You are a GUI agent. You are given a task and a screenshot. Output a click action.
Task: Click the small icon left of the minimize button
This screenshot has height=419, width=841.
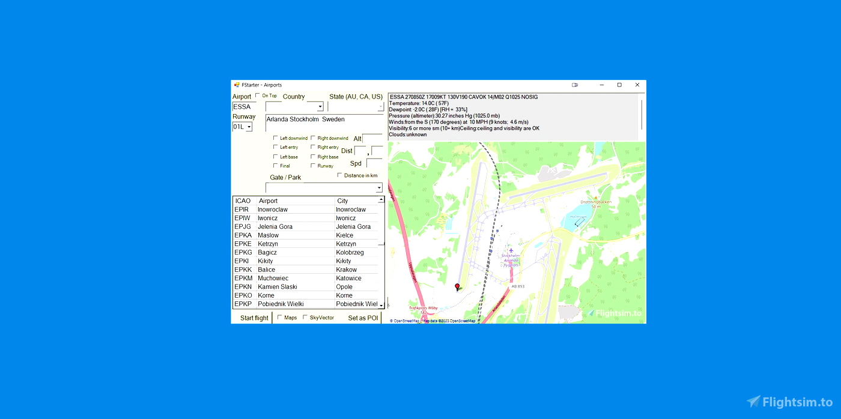[x=575, y=85]
